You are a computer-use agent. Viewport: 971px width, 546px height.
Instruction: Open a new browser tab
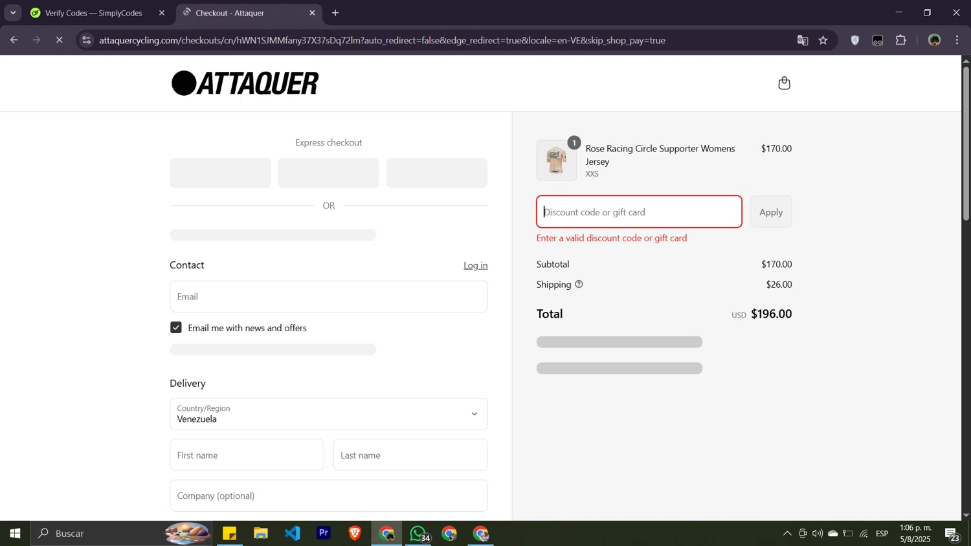[335, 13]
